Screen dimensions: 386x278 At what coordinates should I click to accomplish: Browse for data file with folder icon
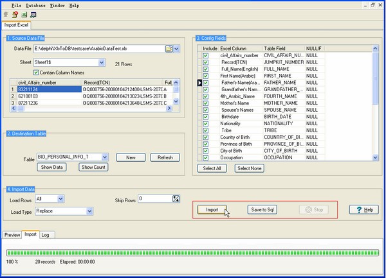(169, 48)
